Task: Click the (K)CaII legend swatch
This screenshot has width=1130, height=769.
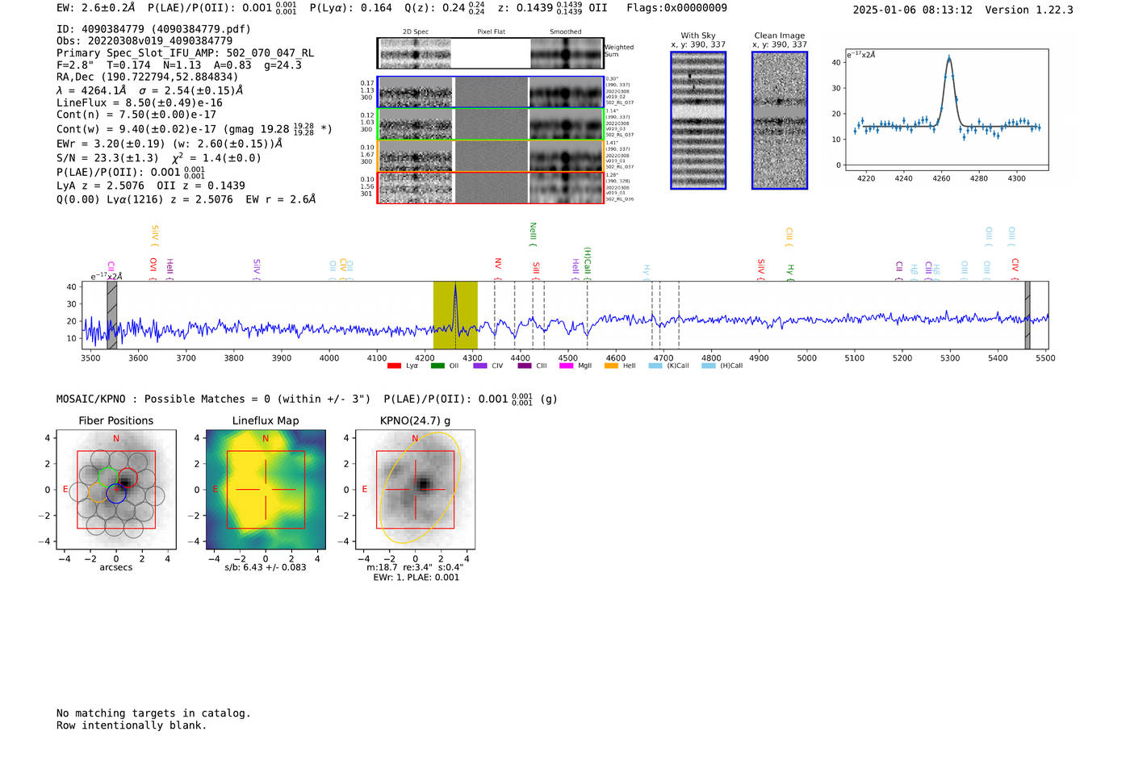Action: (655, 366)
